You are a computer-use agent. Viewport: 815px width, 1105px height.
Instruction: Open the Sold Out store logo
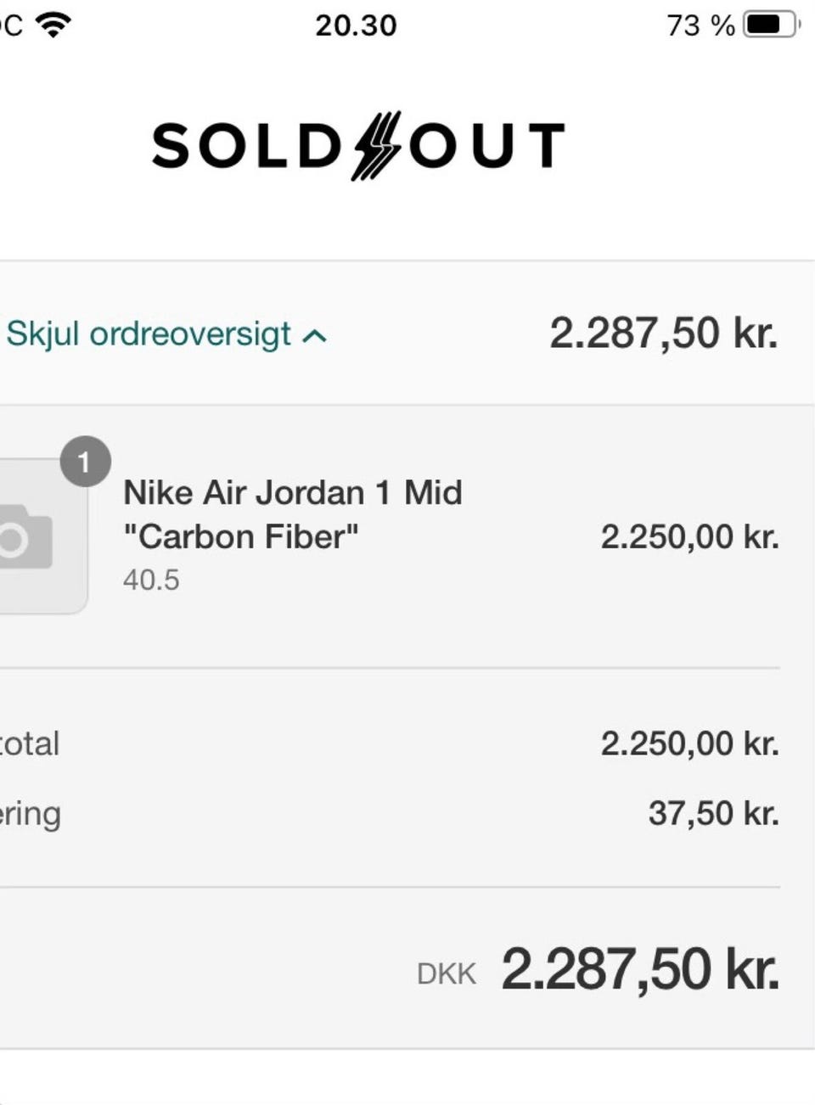[358, 145]
